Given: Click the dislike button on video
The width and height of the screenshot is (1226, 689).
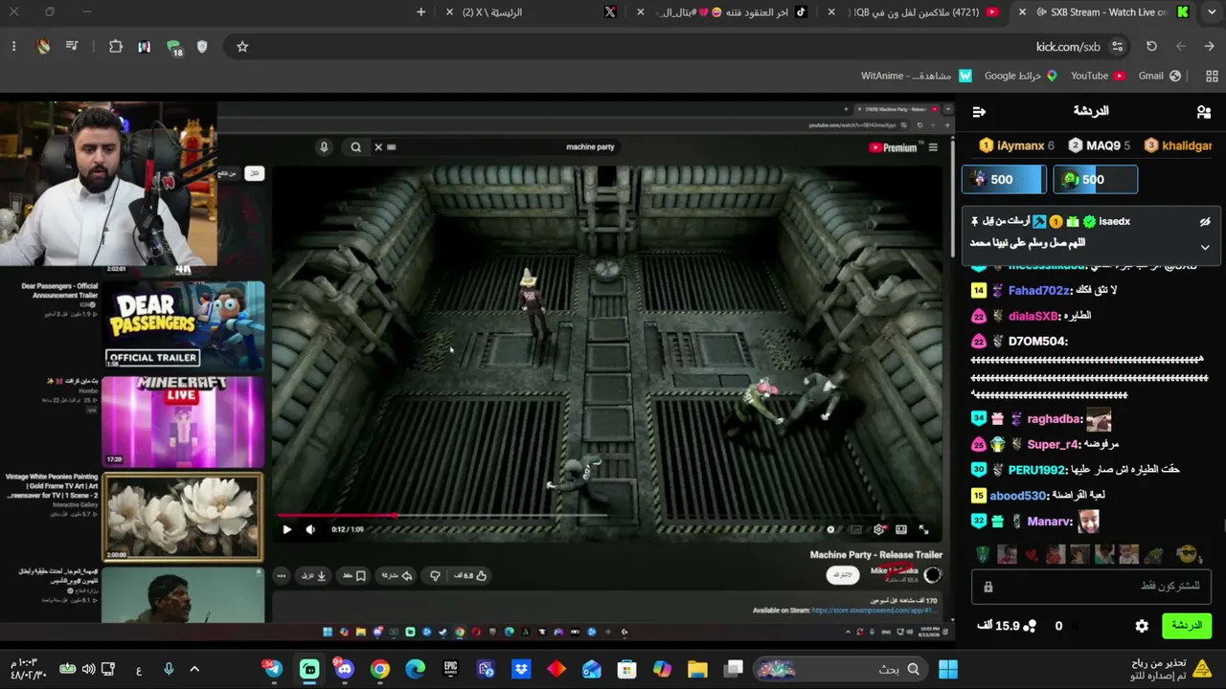Looking at the screenshot, I should 435,576.
